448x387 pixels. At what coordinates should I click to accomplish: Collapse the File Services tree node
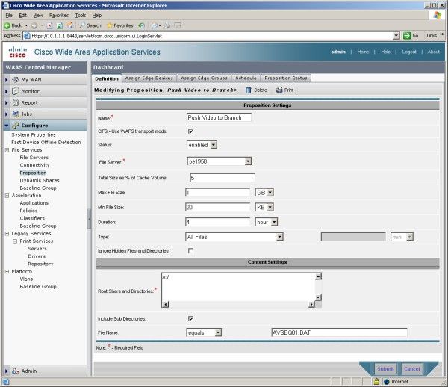tap(7, 149)
